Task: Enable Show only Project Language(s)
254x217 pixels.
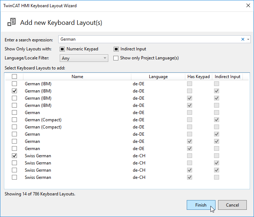Action: [116, 58]
